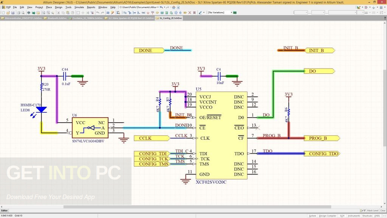Image resolution: width=387 pixels, height=218 pixels.
Task: Click the GND Power Port icon
Action: click(148, 12)
